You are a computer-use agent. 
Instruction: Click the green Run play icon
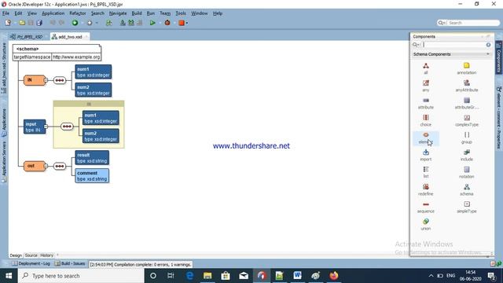(x=152, y=23)
